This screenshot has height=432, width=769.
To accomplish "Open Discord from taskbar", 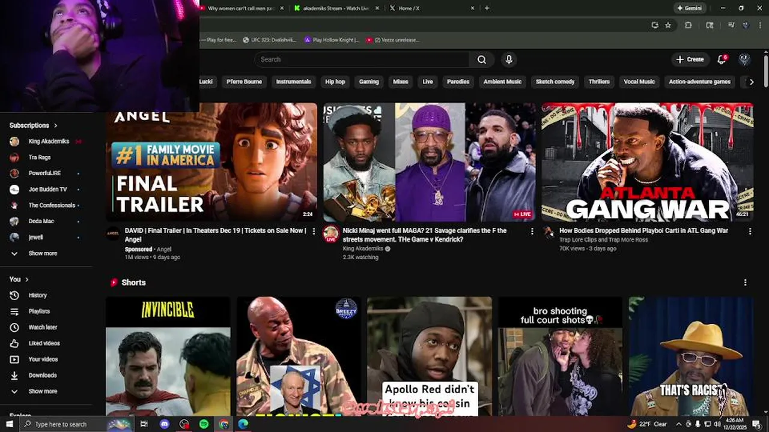I will coord(165,424).
